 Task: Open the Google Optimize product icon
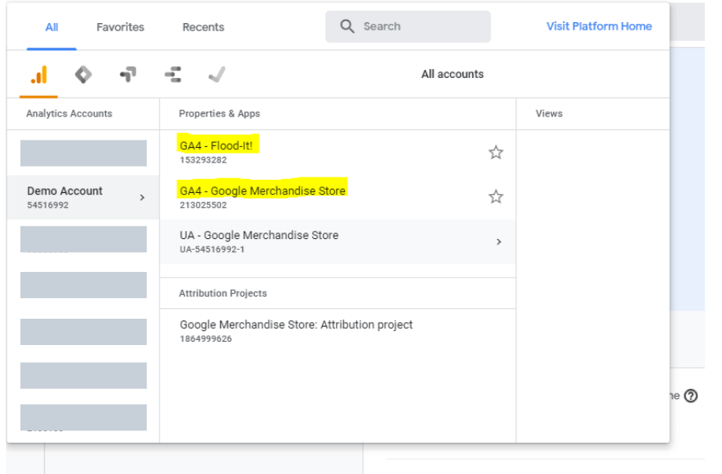(128, 74)
